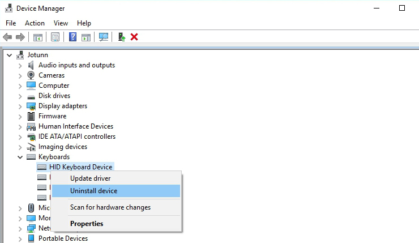Expand the Audio inputs and outputs node
The width and height of the screenshot is (419, 243).
click(x=20, y=65)
